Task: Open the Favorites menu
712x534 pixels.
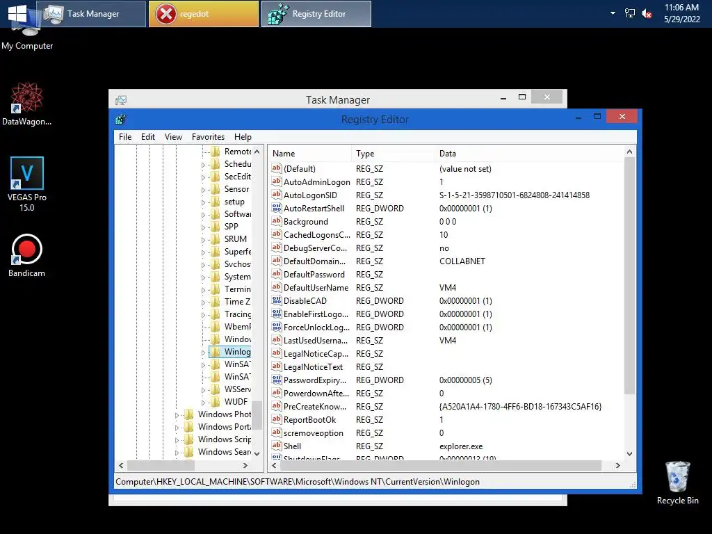Action: click(x=208, y=137)
